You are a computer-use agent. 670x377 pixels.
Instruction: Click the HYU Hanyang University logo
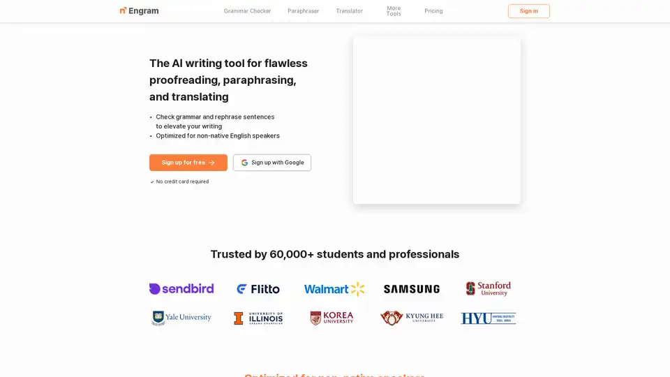tap(489, 318)
